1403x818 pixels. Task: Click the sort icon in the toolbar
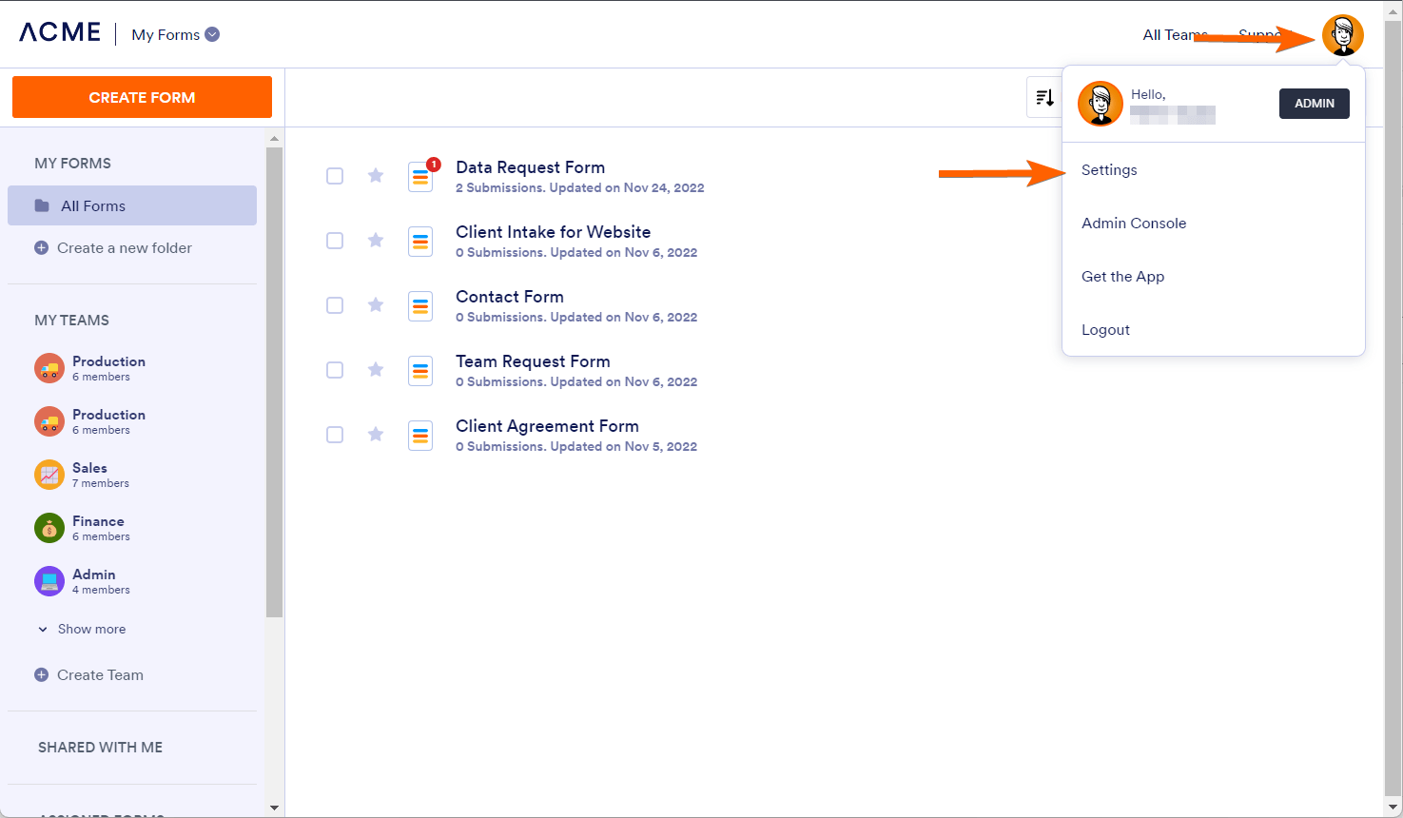(x=1044, y=98)
